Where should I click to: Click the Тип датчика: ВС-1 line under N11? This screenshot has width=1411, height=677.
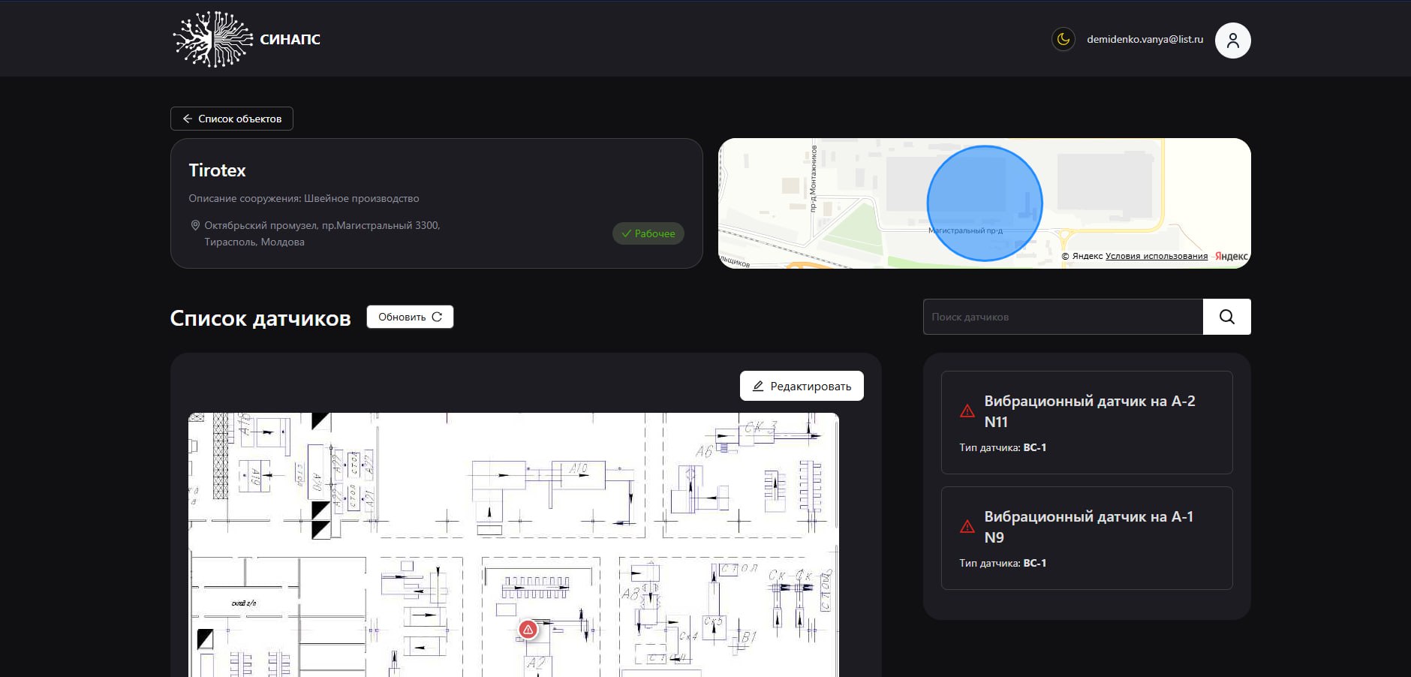click(x=1003, y=447)
